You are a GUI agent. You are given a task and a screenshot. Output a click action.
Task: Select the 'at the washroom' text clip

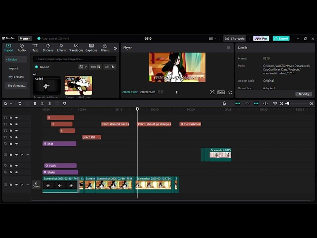click(x=190, y=124)
